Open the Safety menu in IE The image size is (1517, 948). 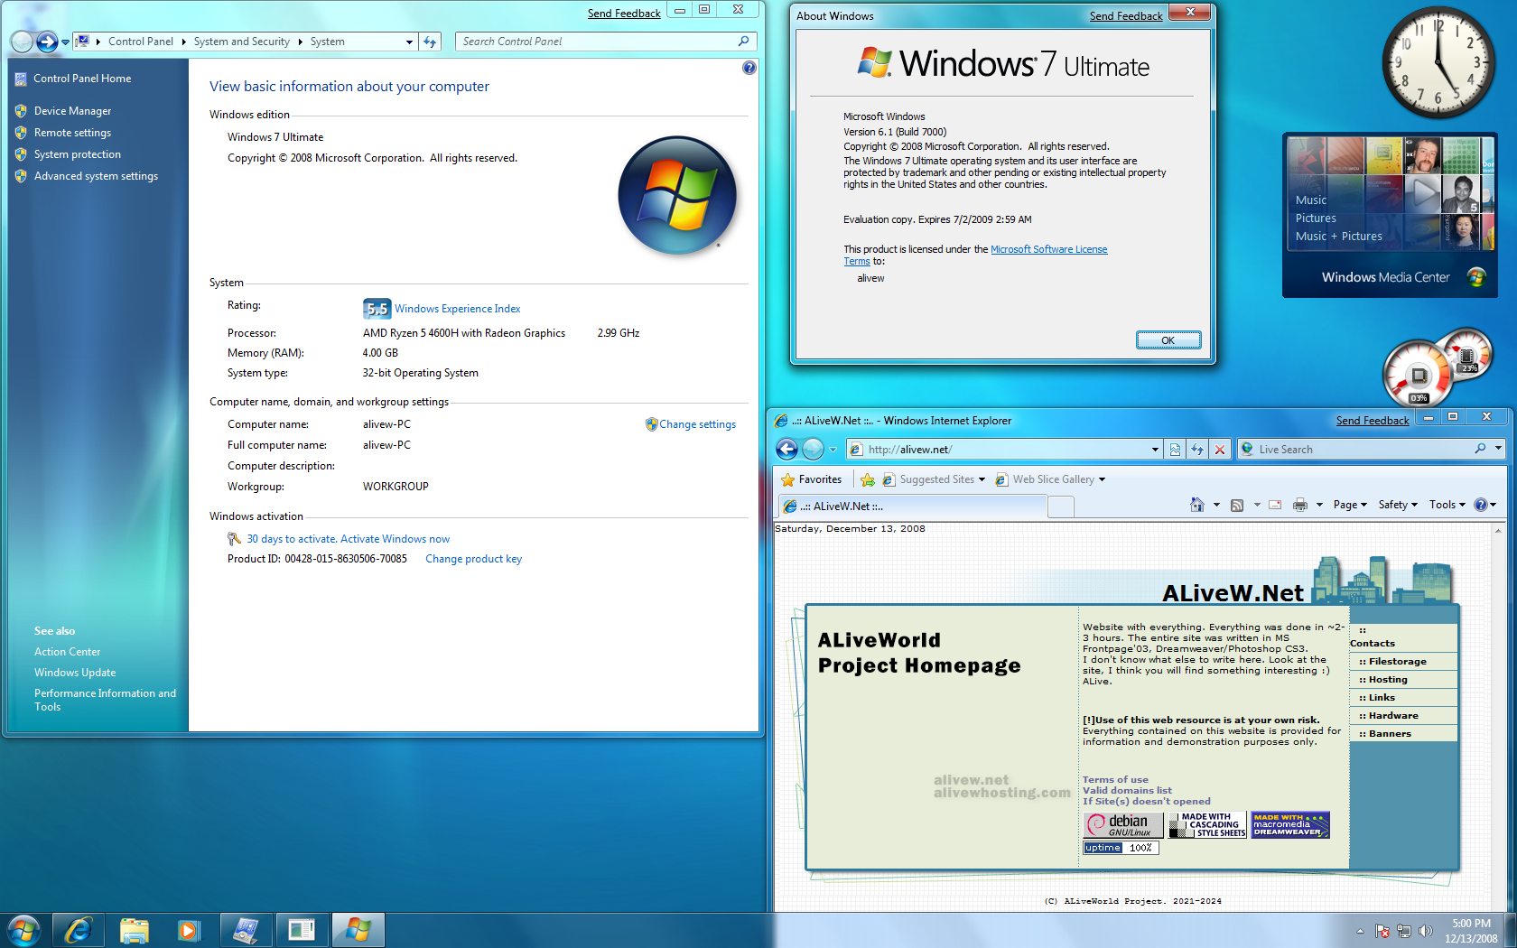1398,505
